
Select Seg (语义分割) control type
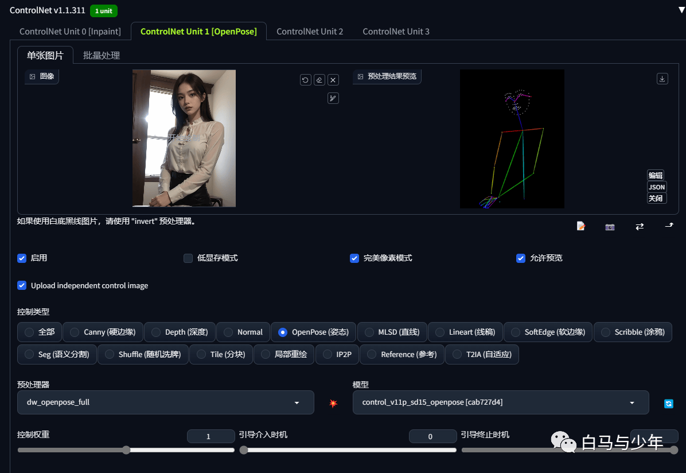point(57,354)
